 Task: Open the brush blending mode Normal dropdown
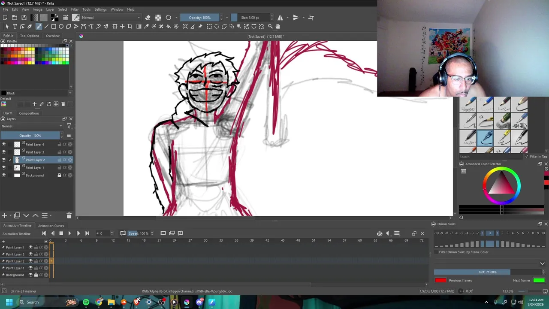tap(111, 18)
